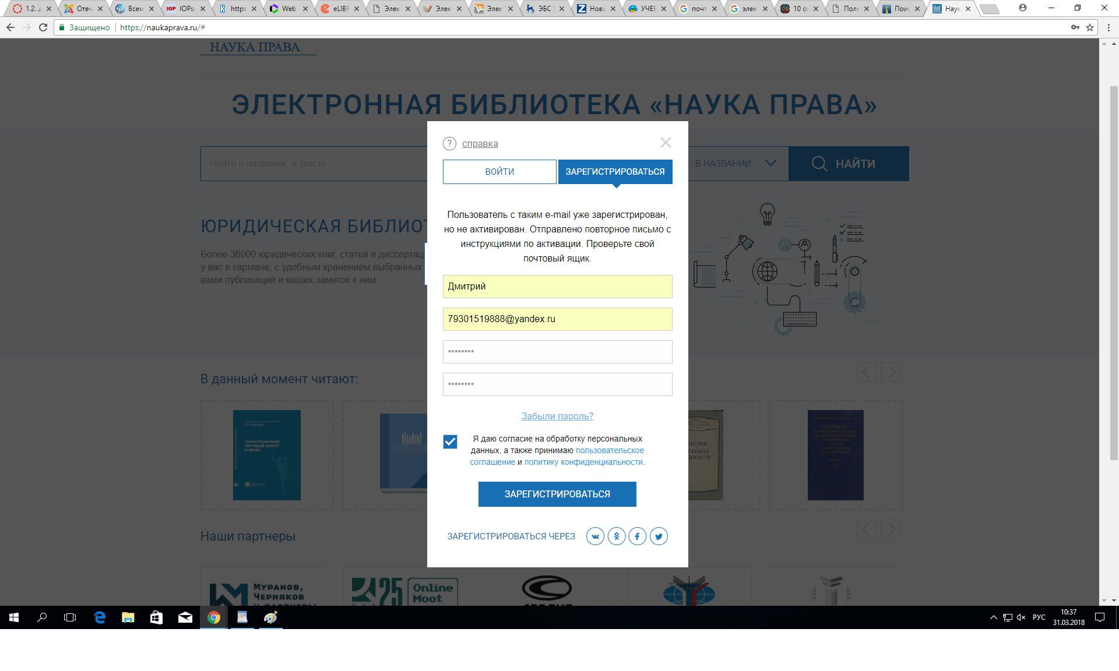The width and height of the screenshot is (1119, 671).
Task: Open the политику конфиденциальности link
Action: (583, 462)
